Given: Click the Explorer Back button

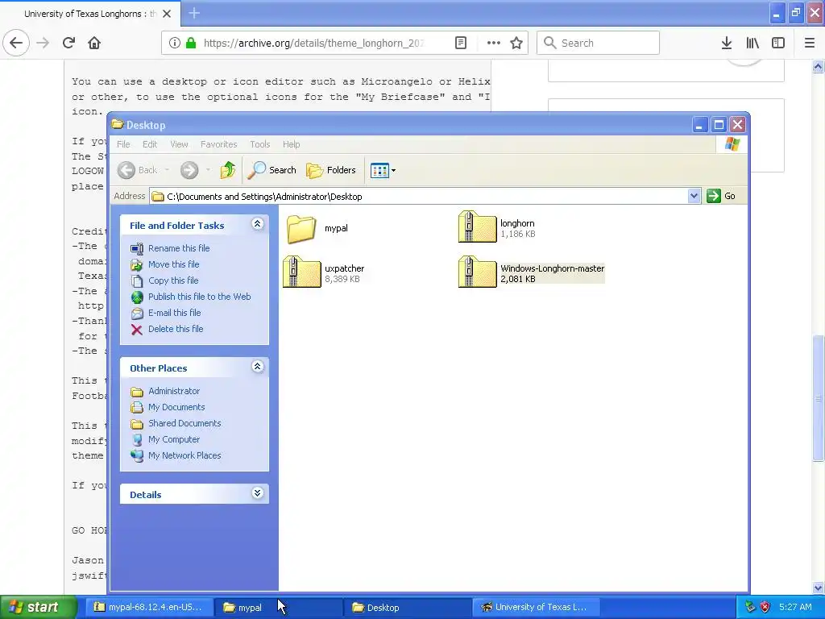Looking at the screenshot, I should click(137, 170).
